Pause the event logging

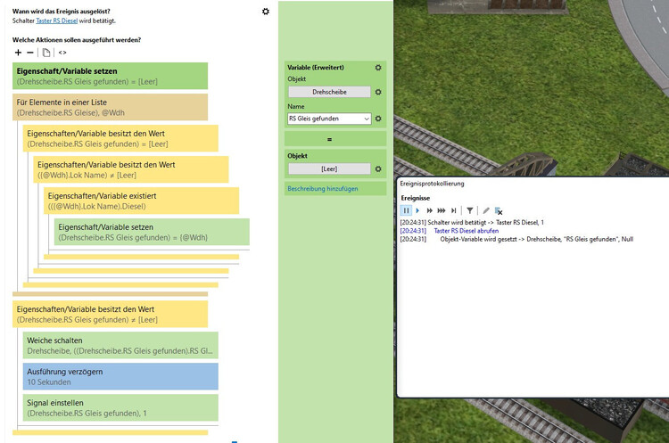[406, 210]
